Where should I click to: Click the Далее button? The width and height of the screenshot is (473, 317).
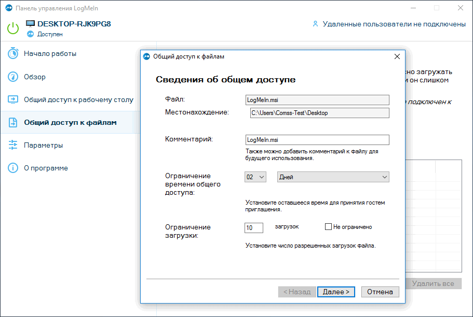pyautogui.click(x=336, y=292)
